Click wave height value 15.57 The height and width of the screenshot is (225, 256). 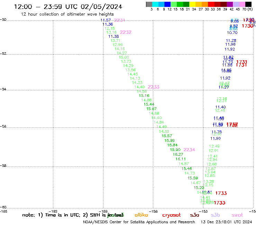pyautogui.click(x=167, y=136)
